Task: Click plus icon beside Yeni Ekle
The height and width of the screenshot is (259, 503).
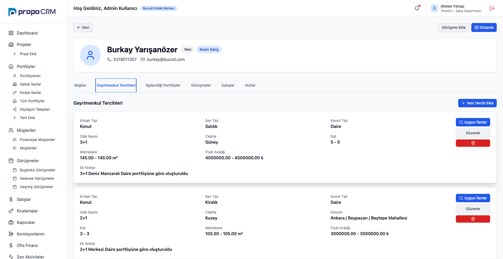Action: pyautogui.click(x=15, y=118)
